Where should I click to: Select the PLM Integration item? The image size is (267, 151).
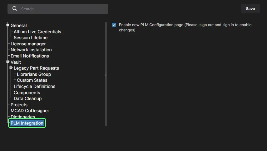[x=27, y=123]
